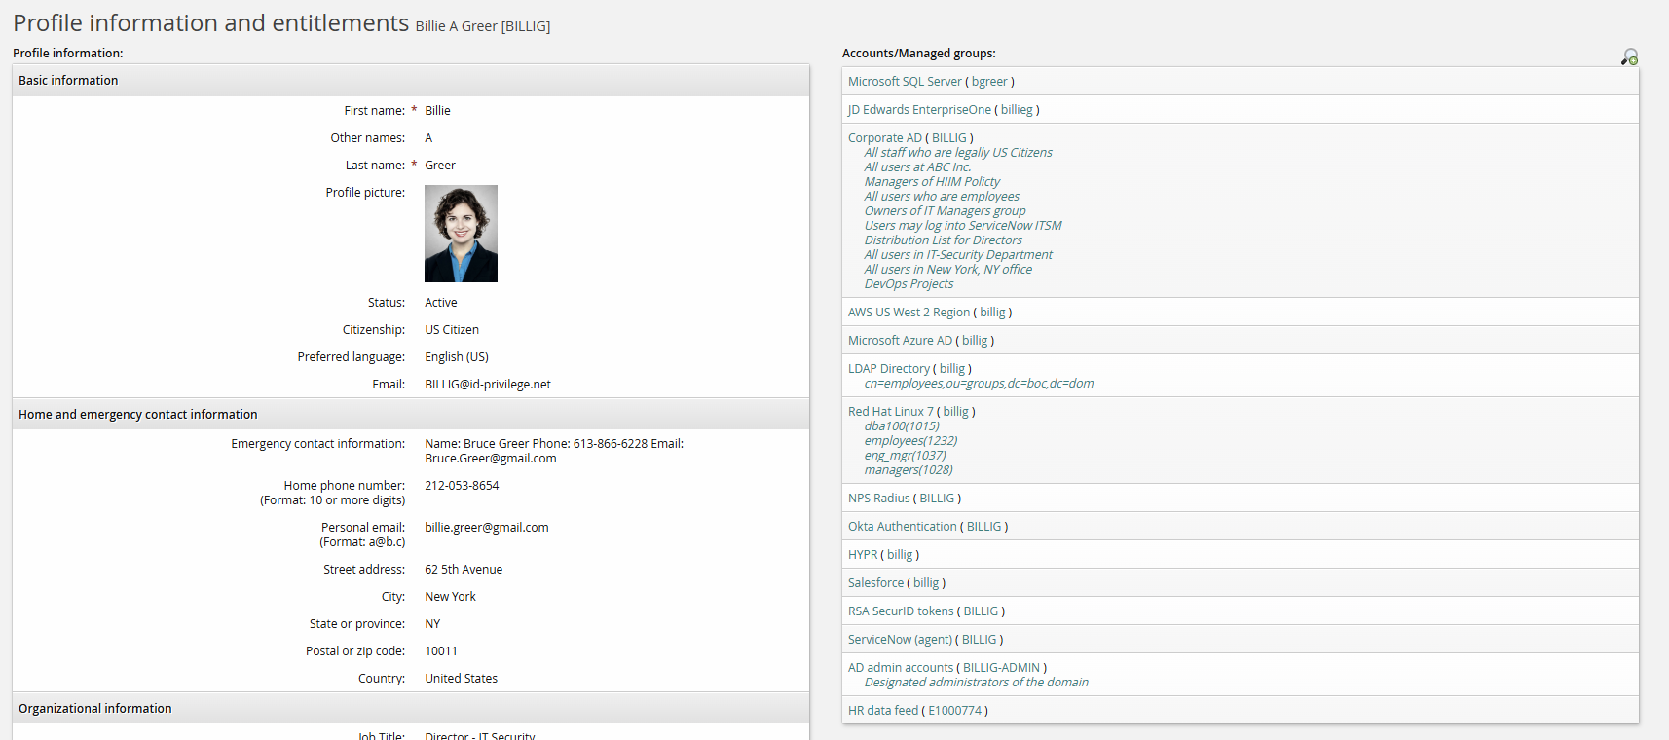Open the JD Edwards EnterpriseOne account link
The image size is (1669, 740).
919,110
